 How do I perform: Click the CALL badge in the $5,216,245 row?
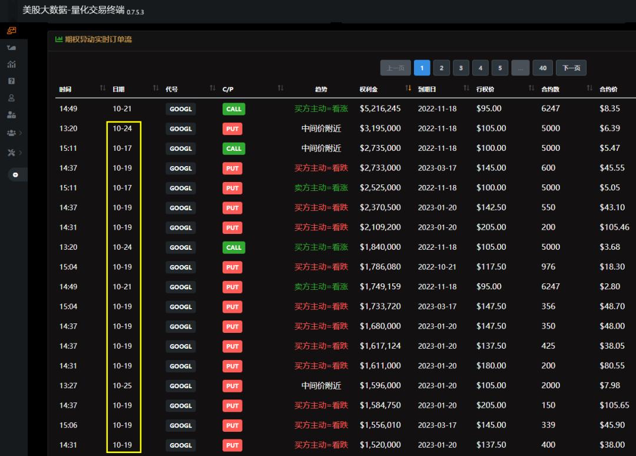[x=234, y=109]
